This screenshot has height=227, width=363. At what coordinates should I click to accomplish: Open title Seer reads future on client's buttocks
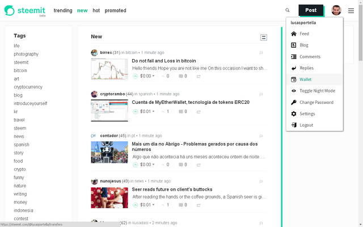point(172,190)
